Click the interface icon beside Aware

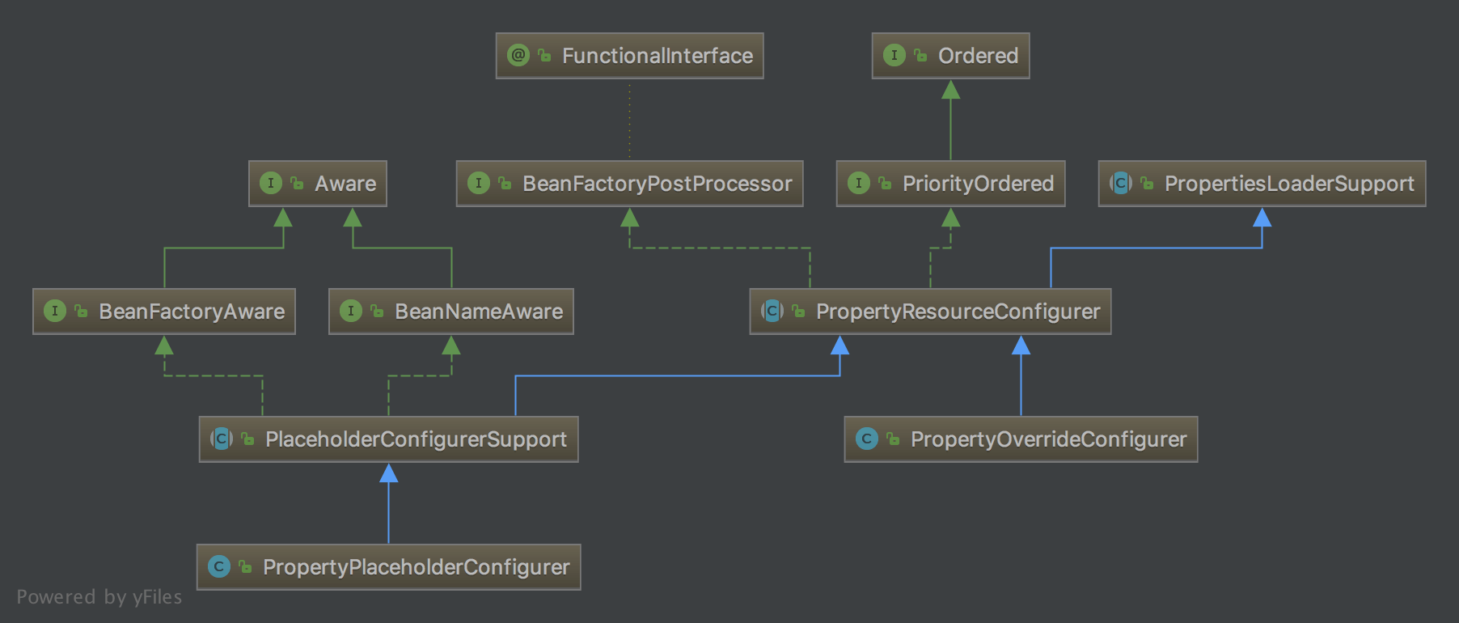pyautogui.click(x=270, y=183)
